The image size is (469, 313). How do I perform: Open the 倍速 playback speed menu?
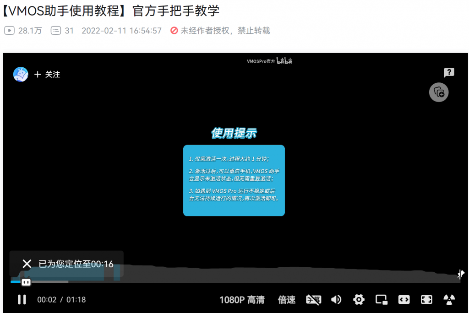coord(287,300)
